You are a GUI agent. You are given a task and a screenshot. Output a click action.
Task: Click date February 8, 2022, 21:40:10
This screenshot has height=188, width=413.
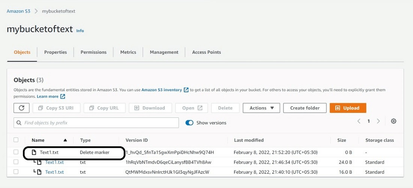pos(276,172)
